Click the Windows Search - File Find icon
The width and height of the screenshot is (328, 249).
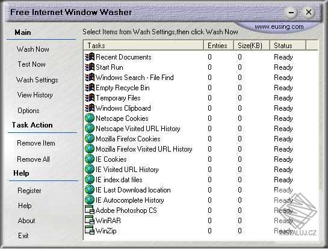(x=90, y=78)
